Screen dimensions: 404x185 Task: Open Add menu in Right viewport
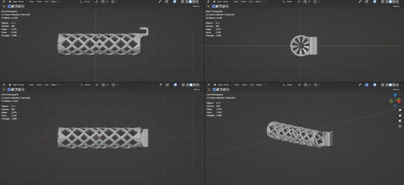pyautogui.click(x=251, y=2)
